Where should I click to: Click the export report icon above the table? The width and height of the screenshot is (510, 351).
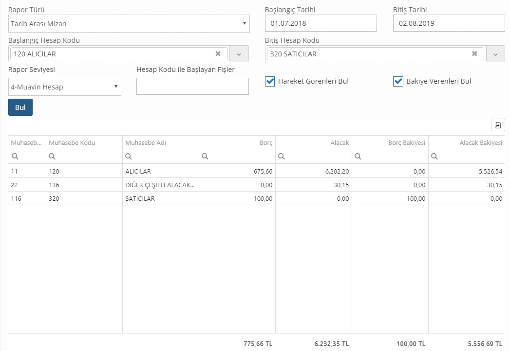pyautogui.click(x=498, y=125)
